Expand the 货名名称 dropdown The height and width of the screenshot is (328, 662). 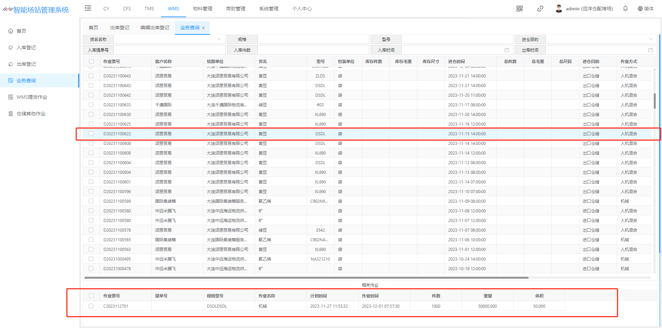[219, 39]
